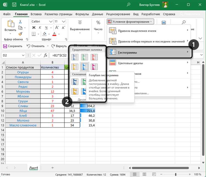206x177 pixels.
Task: Choose orange gradient fill data bar
Action: (x=75, y=67)
